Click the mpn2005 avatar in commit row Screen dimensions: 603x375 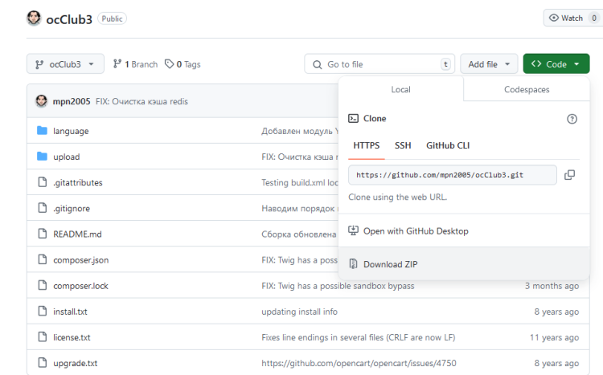tap(41, 101)
